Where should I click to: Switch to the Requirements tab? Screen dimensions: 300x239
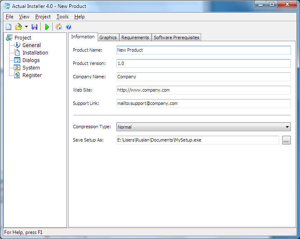tap(135, 37)
